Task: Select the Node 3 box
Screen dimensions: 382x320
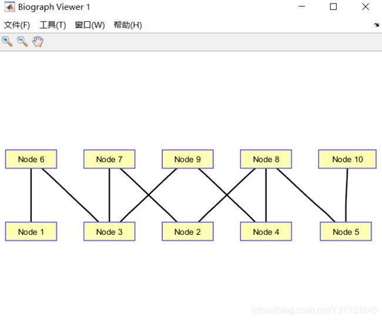Action: (109, 231)
